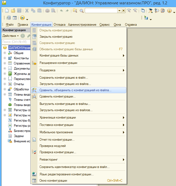Open the Правка menu

click(23, 25)
